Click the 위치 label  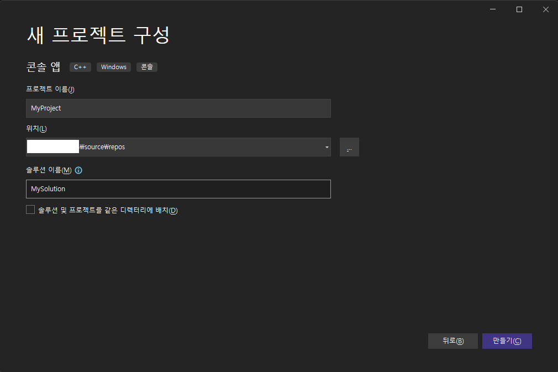(36, 128)
